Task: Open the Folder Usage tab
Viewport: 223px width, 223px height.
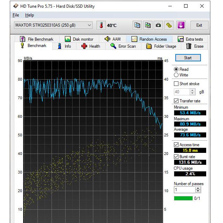Action: tap(161, 46)
